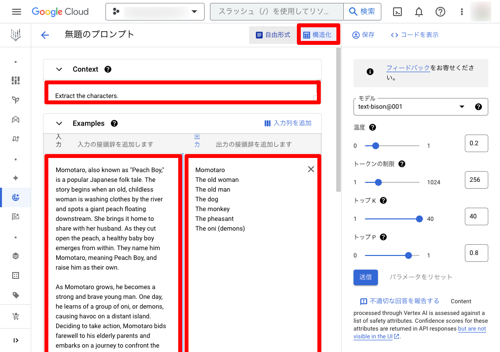
Task: Click the トークンの制限 value field
Action: pyautogui.click(x=476, y=180)
